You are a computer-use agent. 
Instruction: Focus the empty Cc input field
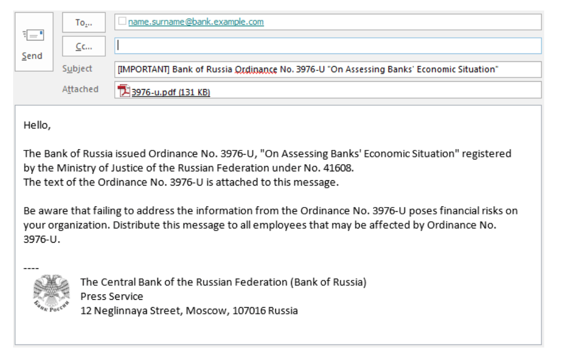[328, 46]
